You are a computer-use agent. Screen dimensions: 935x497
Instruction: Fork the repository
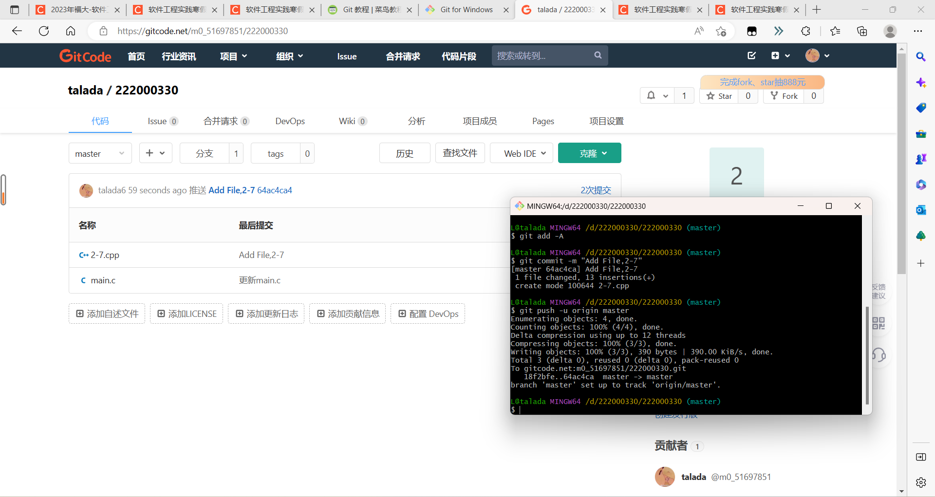pos(784,96)
